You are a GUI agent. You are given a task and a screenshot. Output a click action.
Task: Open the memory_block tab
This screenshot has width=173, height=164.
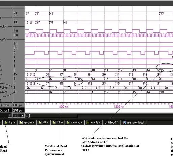[134, 122]
